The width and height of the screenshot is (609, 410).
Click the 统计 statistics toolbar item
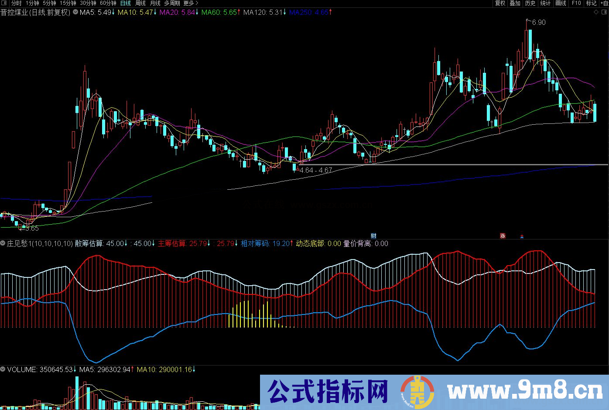(545, 3)
